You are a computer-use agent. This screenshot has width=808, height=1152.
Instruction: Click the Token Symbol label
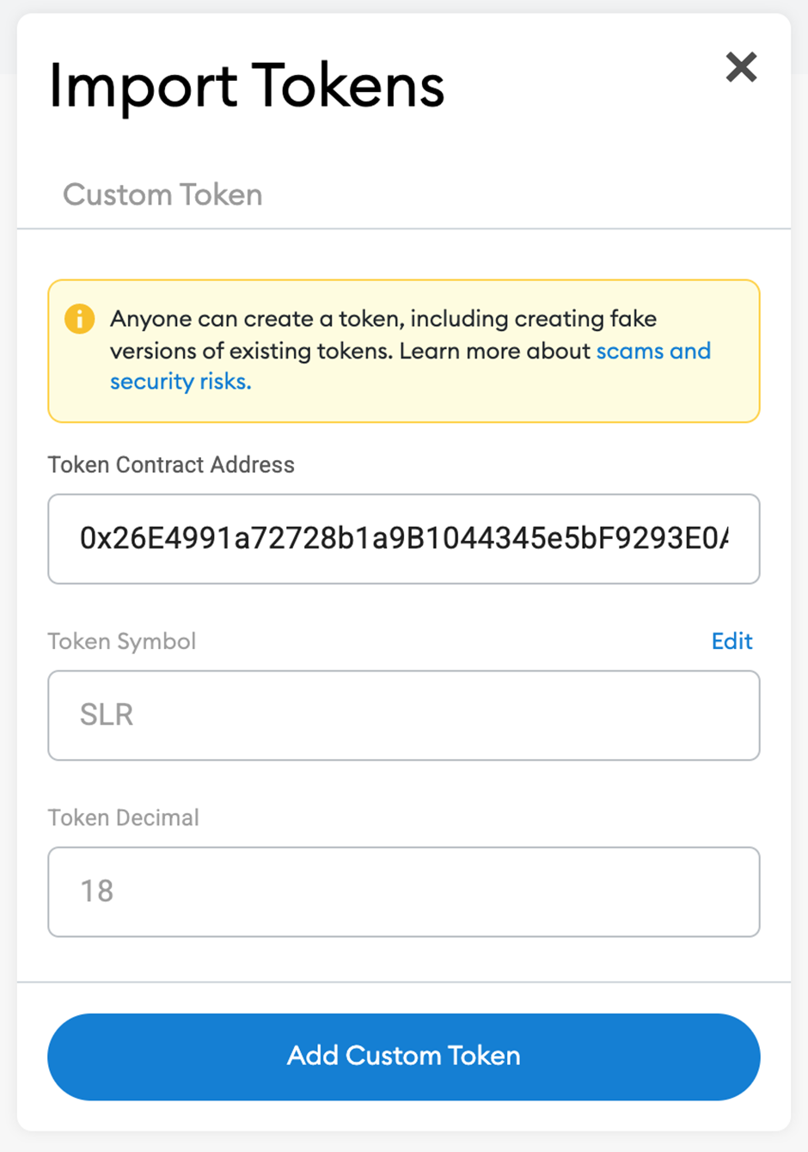tap(122, 641)
